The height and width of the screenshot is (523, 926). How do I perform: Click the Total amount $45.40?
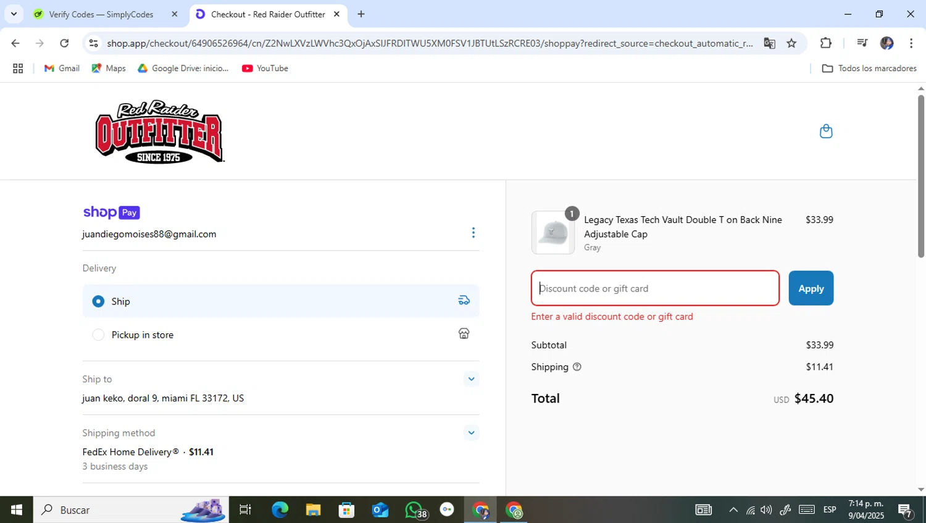[x=814, y=398]
